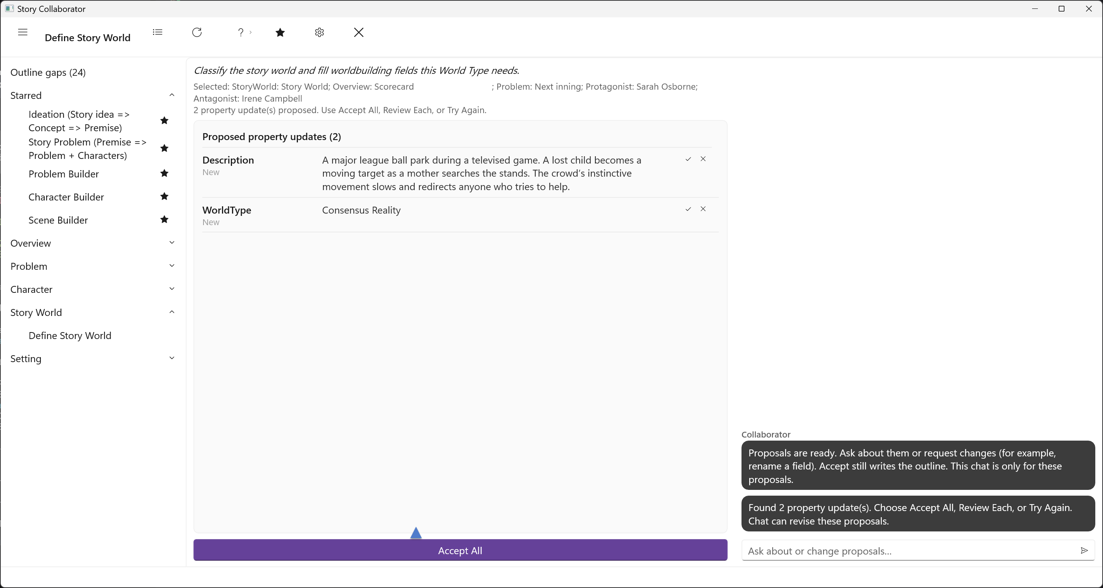Open settings gear icon
Viewport: 1103px width, 588px height.
point(319,32)
